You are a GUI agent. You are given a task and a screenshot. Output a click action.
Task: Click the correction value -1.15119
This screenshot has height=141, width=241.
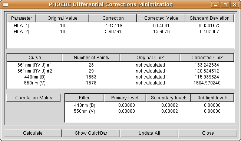click(x=113, y=25)
